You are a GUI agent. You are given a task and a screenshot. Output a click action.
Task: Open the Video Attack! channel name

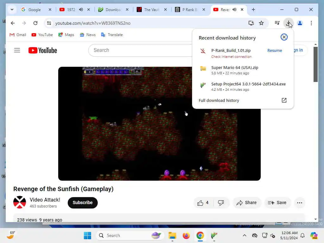point(45,200)
